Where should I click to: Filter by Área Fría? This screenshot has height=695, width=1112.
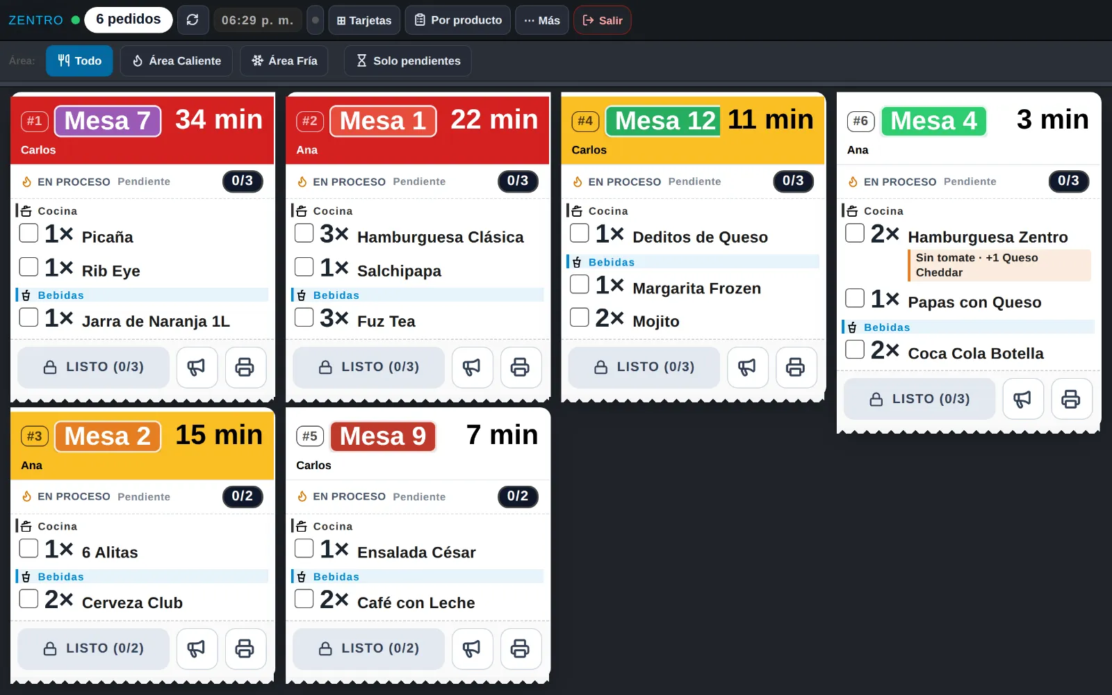pyautogui.click(x=284, y=60)
